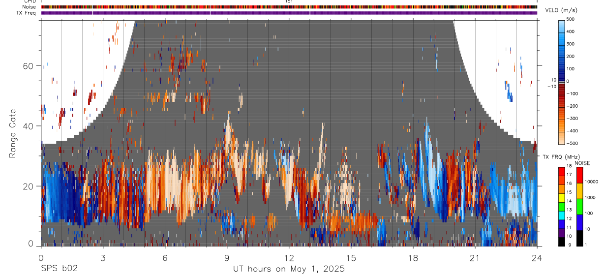This screenshot has height=279, width=604.
Task: Click the purple TX Freq strip above plot
Action: [289, 13]
